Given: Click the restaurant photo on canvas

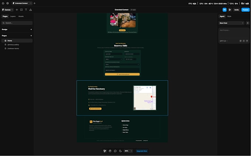Looking at the screenshot, I should click(123, 20).
